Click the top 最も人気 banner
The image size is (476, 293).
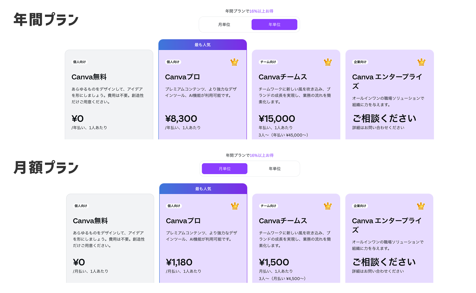[x=203, y=45]
